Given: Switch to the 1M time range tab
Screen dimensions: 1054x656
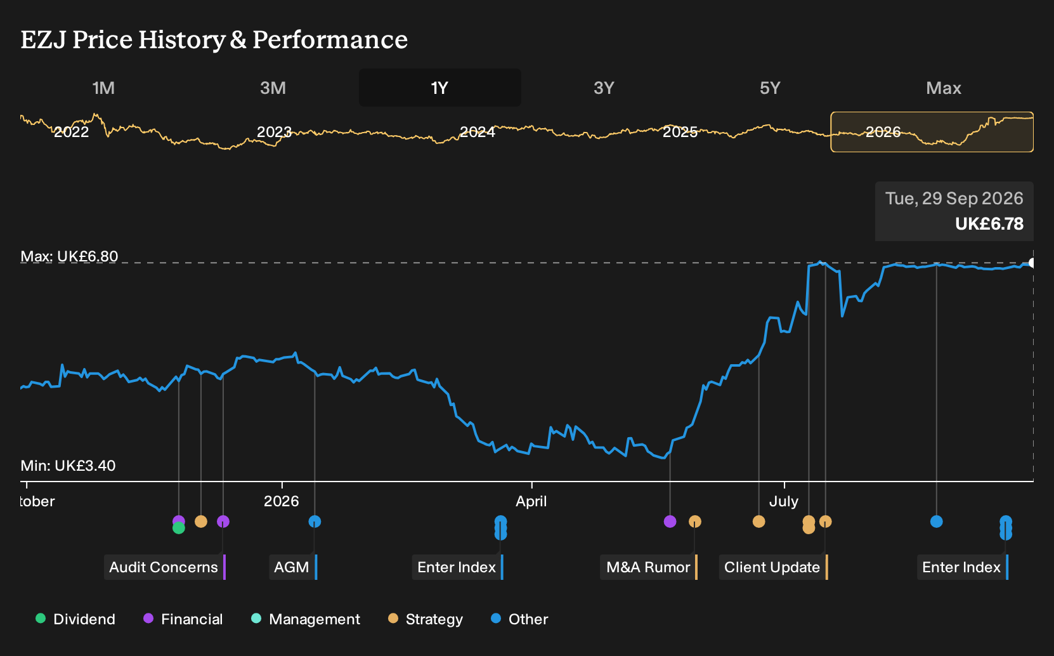Looking at the screenshot, I should pyautogui.click(x=103, y=88).
